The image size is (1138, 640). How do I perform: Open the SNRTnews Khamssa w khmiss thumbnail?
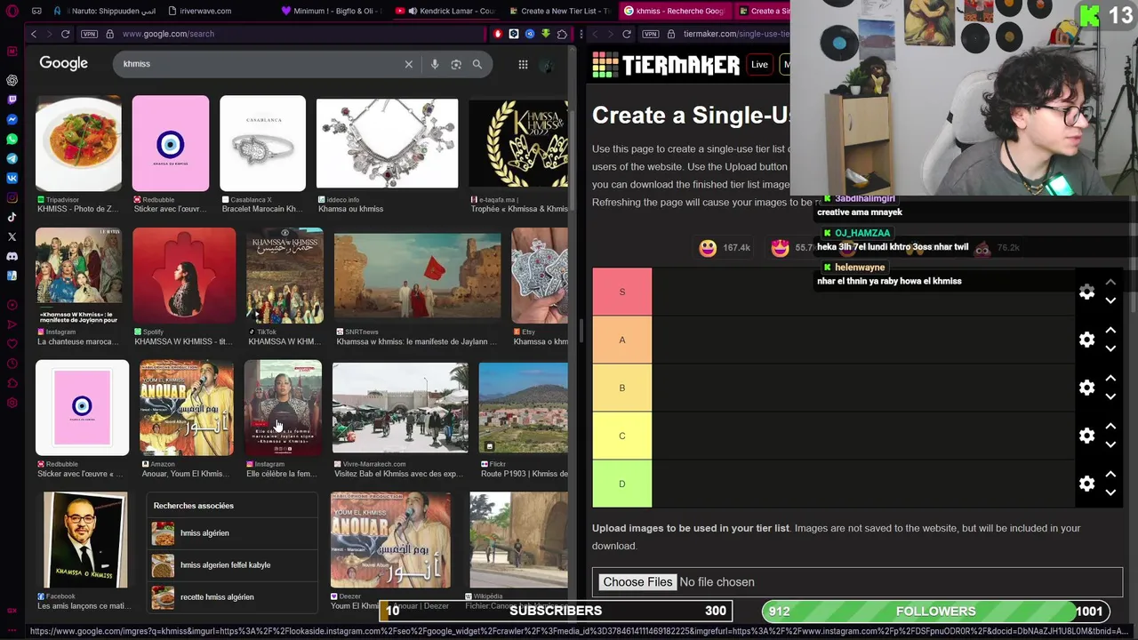tap(417, 276)
